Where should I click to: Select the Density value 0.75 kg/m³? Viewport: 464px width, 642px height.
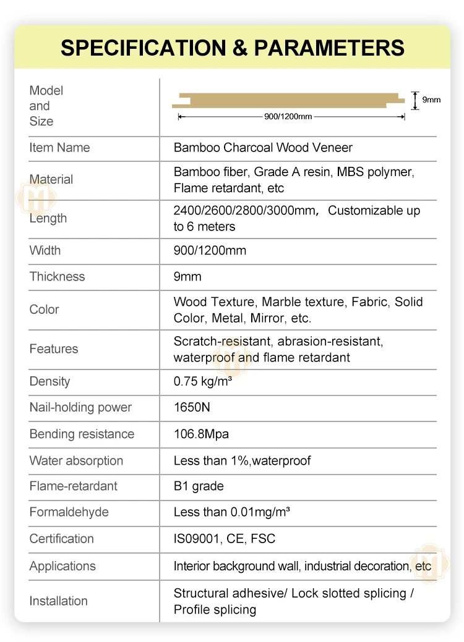coord(202,381)
